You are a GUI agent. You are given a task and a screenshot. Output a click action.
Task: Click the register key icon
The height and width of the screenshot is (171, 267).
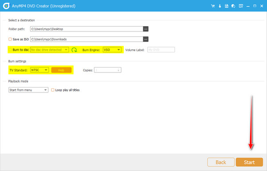(220, 6)
